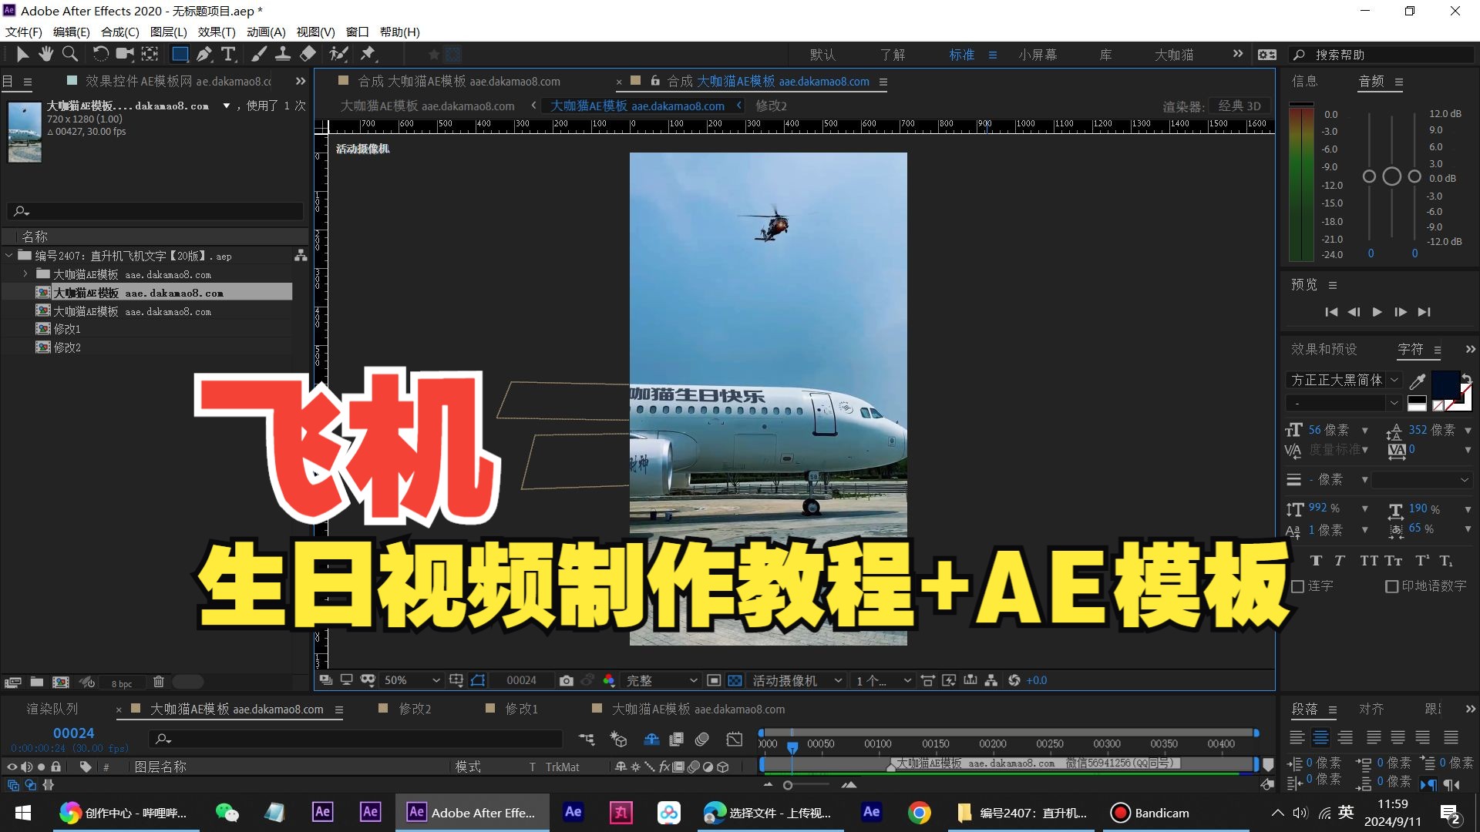Select the Zoom magnifier tool
This screenshot has height=832, width=1480.
(x=70, y=54)
